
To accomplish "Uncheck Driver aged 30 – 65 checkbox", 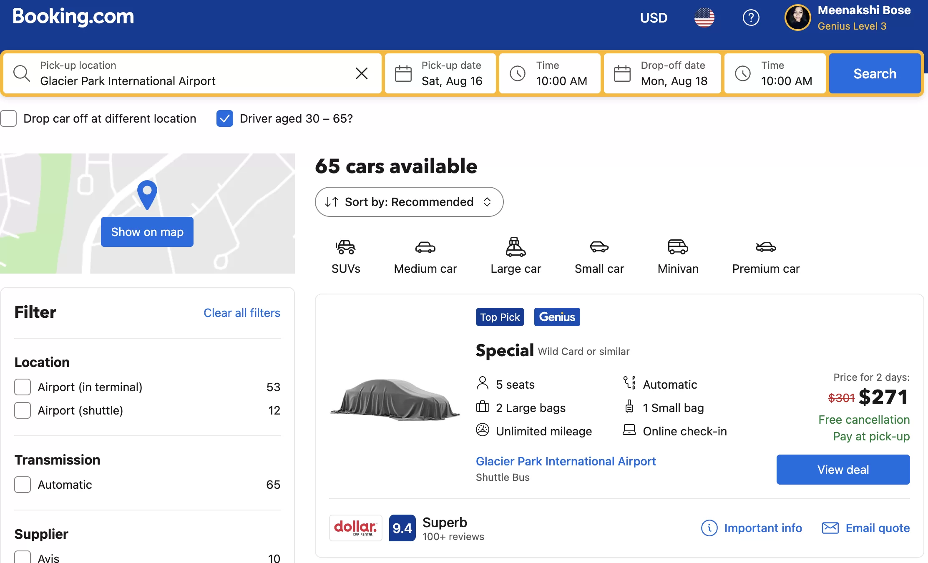I will pos(224,118).
